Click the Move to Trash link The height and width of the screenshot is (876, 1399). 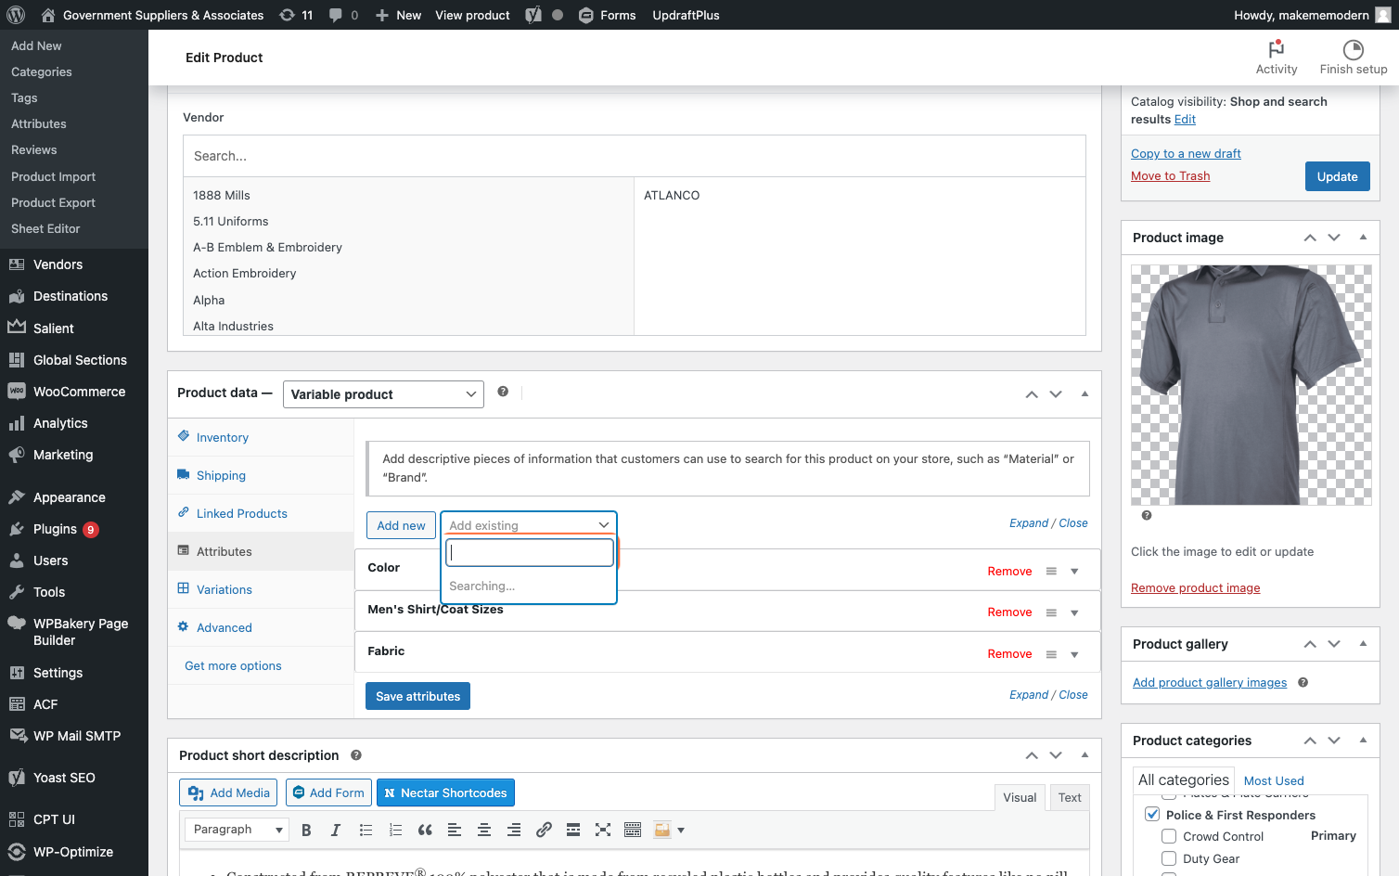[x=1170, y=175]
